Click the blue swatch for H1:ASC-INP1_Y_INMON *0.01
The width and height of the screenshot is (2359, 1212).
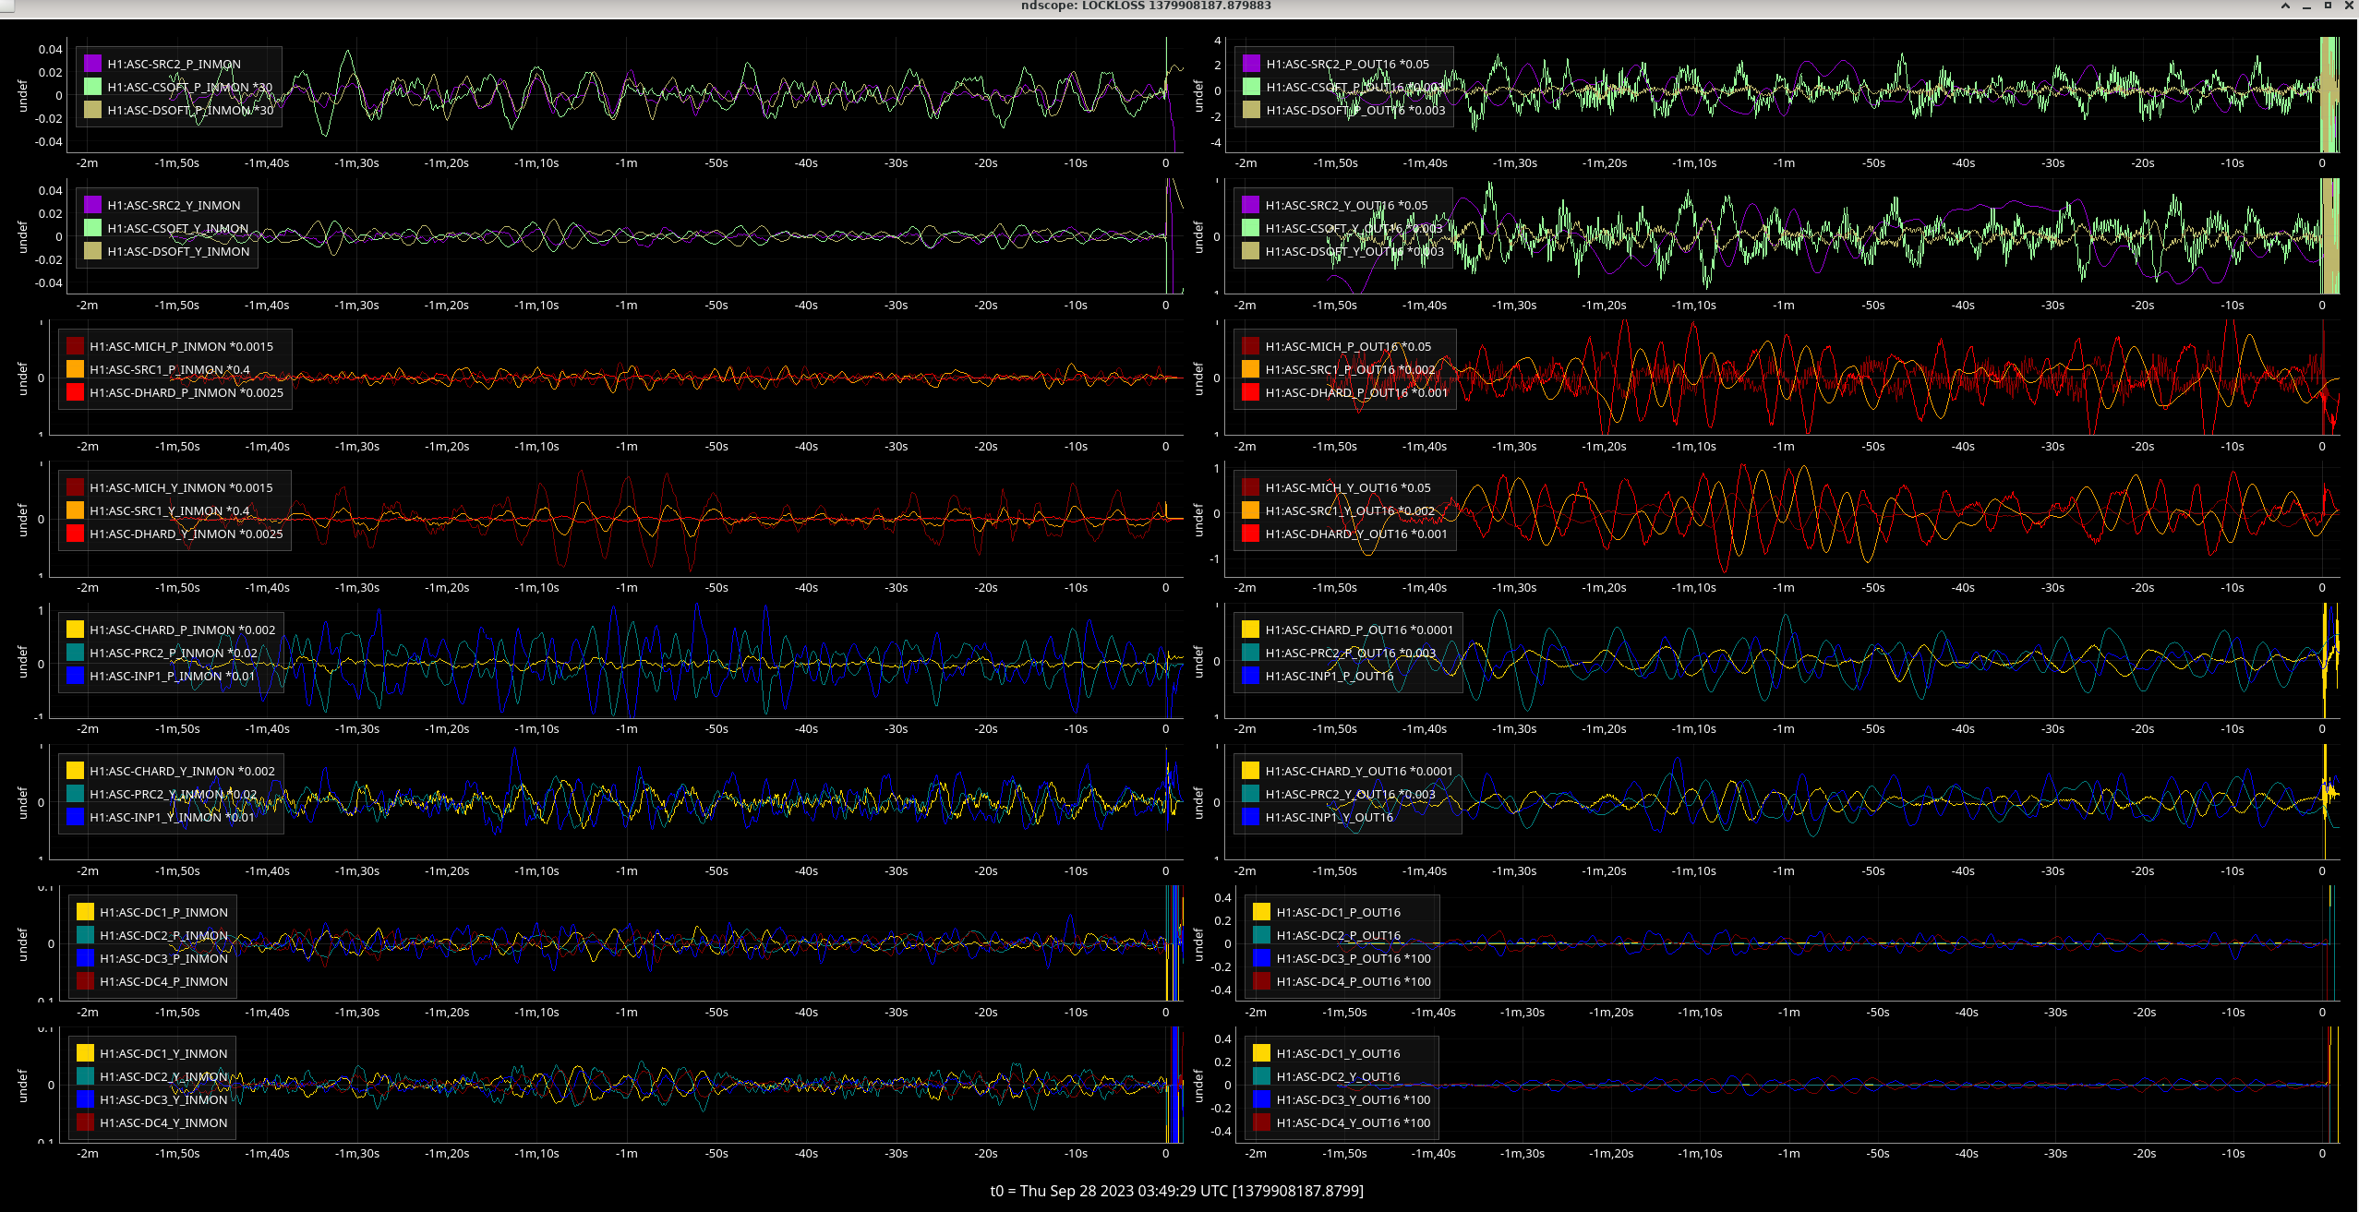click(x=75, y=817)
